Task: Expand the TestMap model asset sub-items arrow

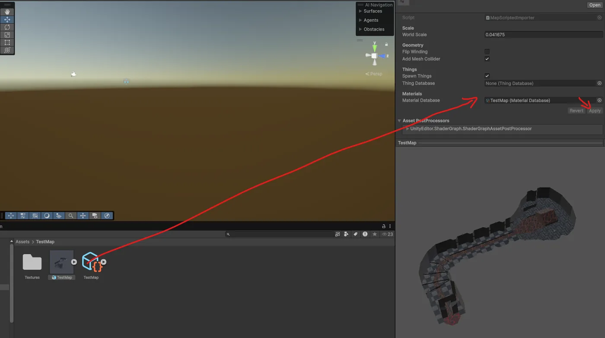Action: click(x=74, y=262)
